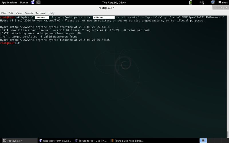Open the terminal File menu
This screenshot has height=143, width=229.
pyautogui.click(x=3, y=13)
